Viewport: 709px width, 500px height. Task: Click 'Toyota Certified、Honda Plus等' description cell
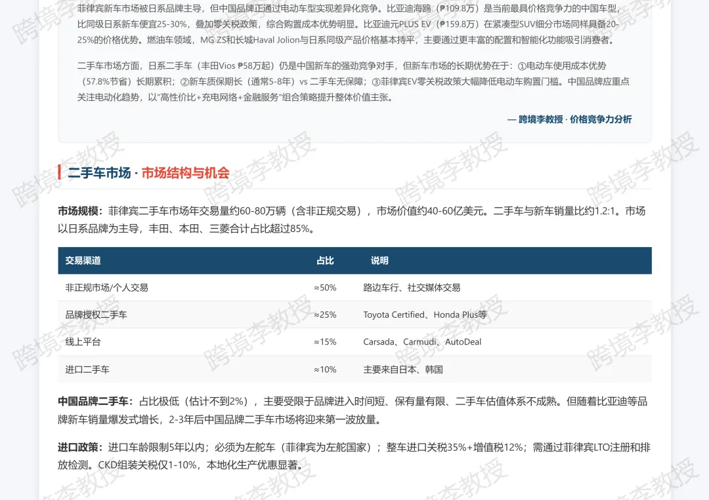point(425,315)
